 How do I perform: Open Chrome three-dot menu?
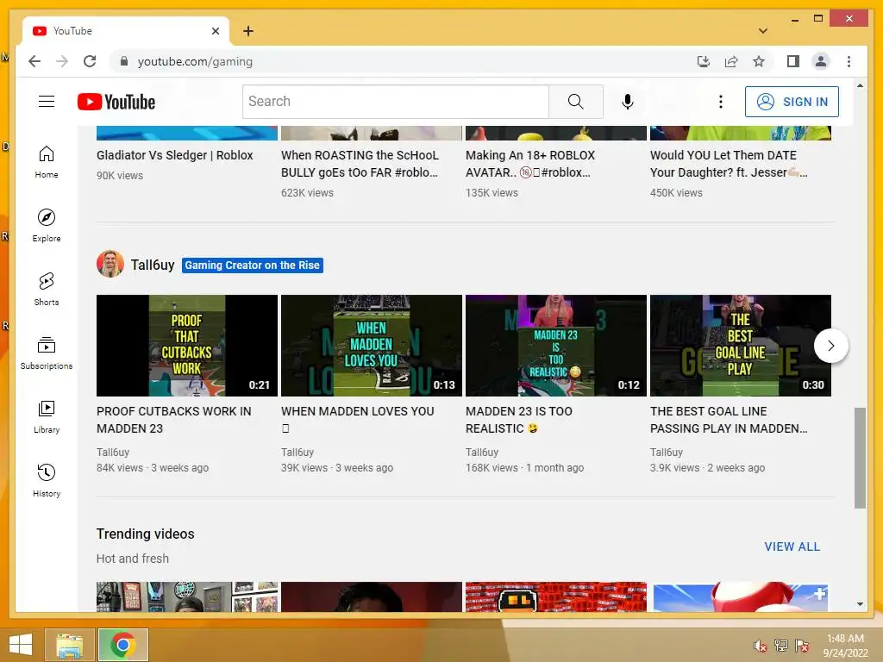coord(849,61)
